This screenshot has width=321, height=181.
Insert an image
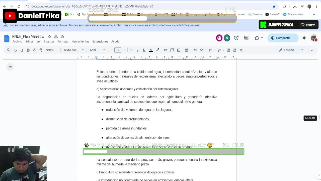[179, 50]
